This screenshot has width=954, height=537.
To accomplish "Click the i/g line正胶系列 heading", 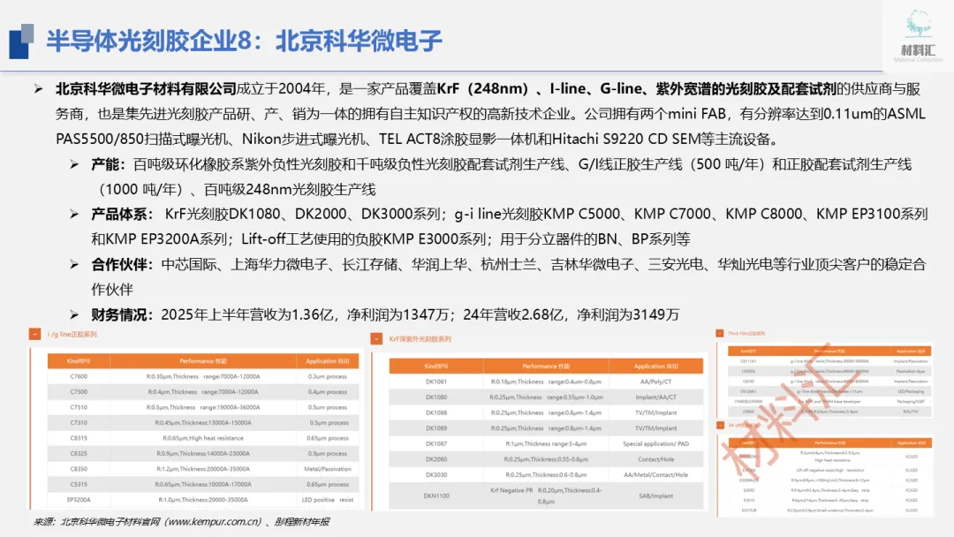I will (x=72, y=335).
